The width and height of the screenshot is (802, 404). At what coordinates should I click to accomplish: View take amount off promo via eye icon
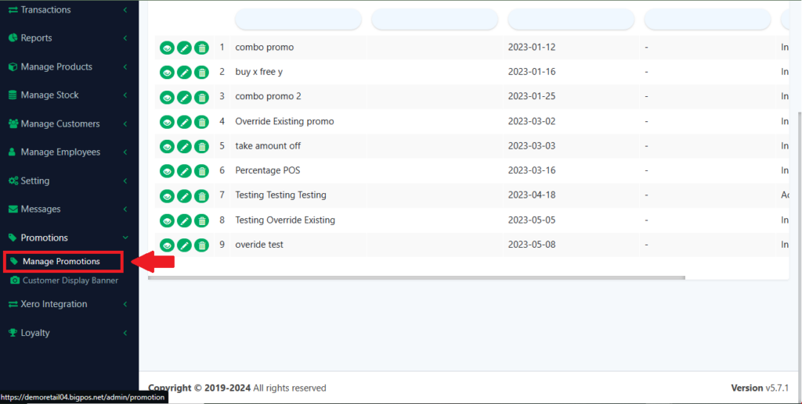[167, 147]
